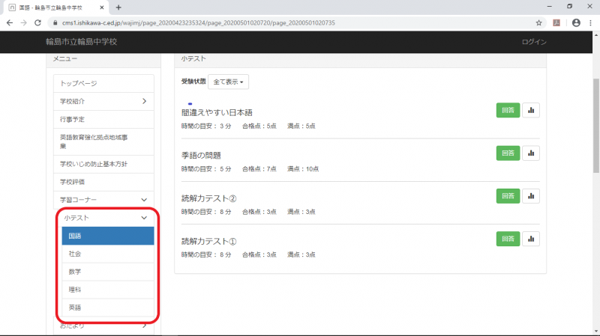
Task: Click 回答 button for 季語の問題
Action: click(x=507, y=153)
